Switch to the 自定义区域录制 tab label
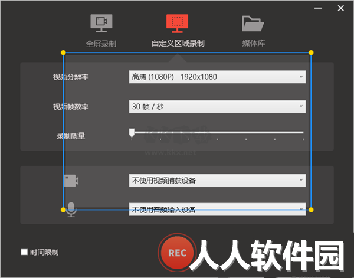Viewport: 354px width, 278px height. pos(178,43)
